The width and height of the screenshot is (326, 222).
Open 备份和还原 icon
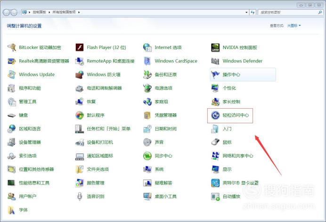[147, 74]
